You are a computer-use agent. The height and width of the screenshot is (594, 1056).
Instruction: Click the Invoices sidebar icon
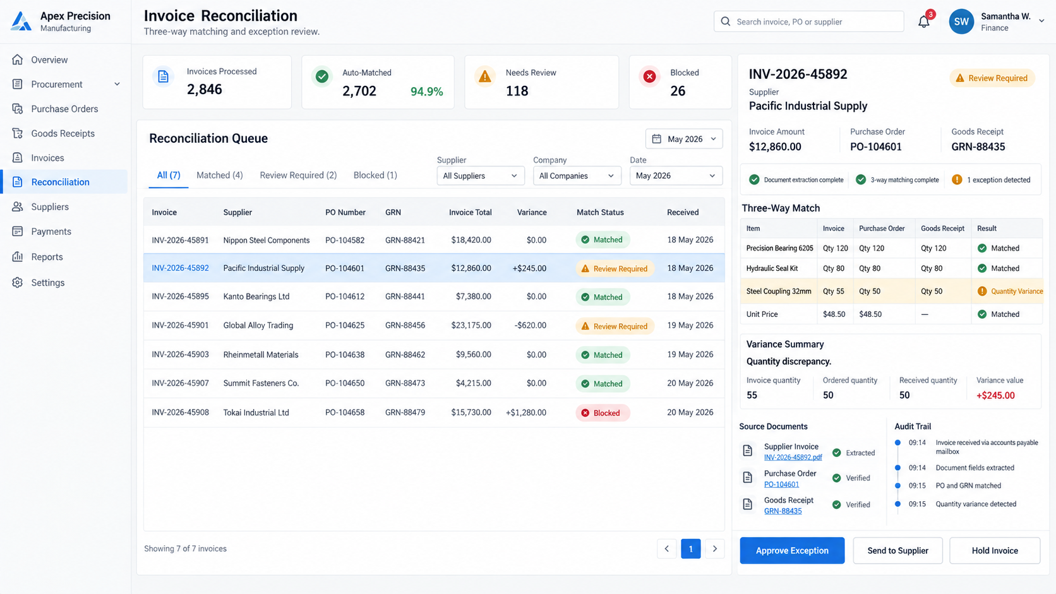(18, 158)
